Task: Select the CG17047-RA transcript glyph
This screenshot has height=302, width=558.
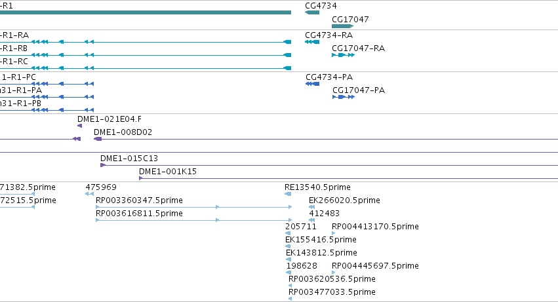Action: point(343,55)
